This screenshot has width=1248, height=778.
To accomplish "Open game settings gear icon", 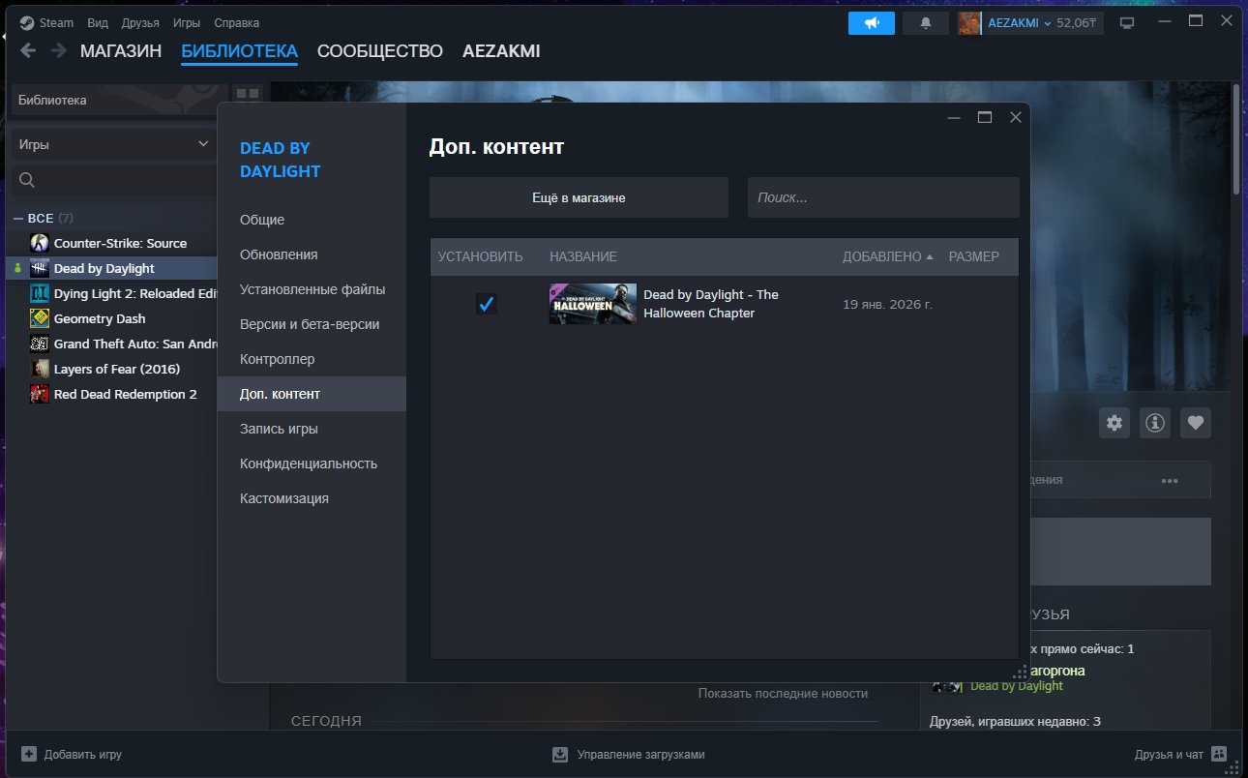I will coord(1114,423).
